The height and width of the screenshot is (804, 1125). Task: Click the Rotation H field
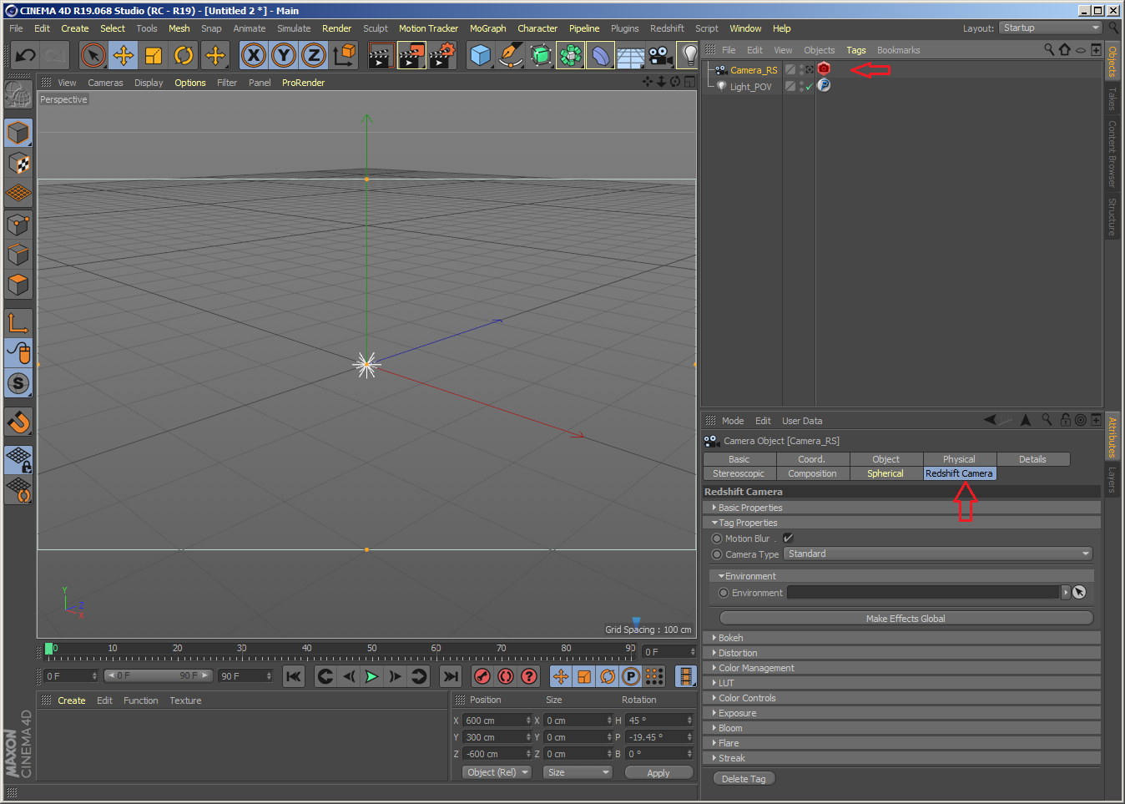click(659, 721)
